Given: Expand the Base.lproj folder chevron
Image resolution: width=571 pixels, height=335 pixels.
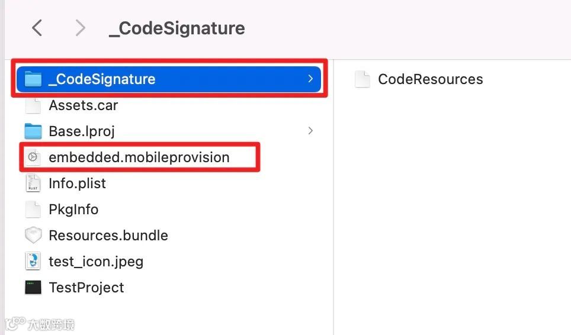Looking at the screenshot, I should (x=310, y=131).
